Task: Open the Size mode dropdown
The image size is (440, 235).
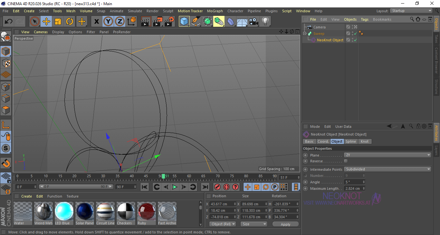Action: point(254,224)
